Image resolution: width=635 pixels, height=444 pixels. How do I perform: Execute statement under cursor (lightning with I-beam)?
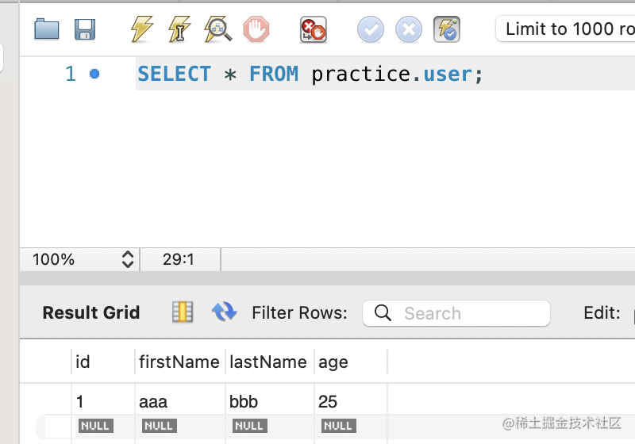179,30
